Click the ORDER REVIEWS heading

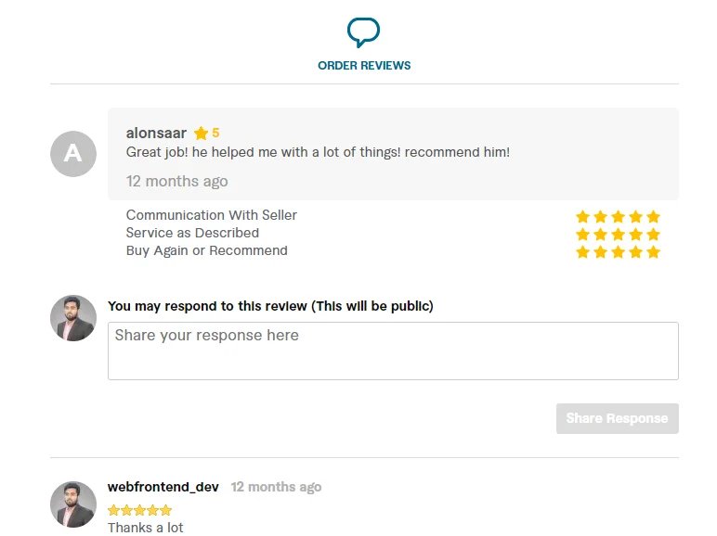click(x=364, y=66)
